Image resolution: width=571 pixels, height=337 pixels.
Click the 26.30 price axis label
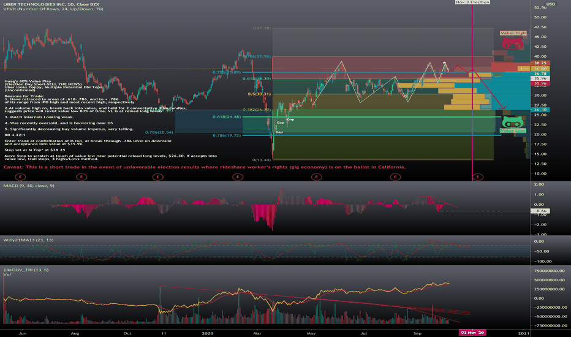540,110
